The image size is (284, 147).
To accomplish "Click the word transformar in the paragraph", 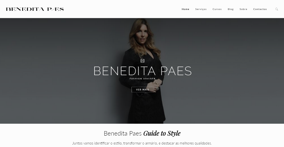I will pyautogui.click(x=132, y=143).
